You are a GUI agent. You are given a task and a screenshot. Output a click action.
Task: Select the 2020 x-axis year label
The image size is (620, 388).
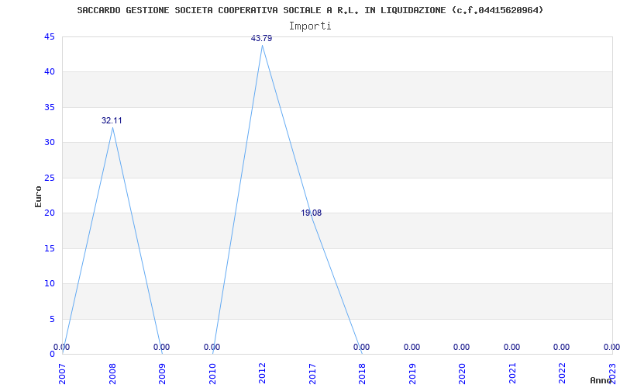click(x=462, y=374)
